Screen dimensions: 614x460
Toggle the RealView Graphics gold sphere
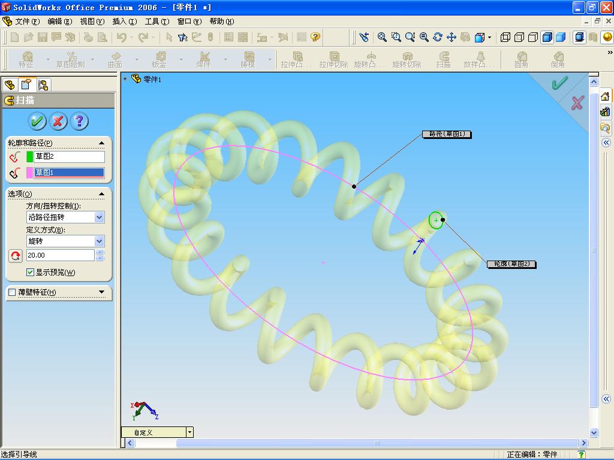tap(607, 37)
